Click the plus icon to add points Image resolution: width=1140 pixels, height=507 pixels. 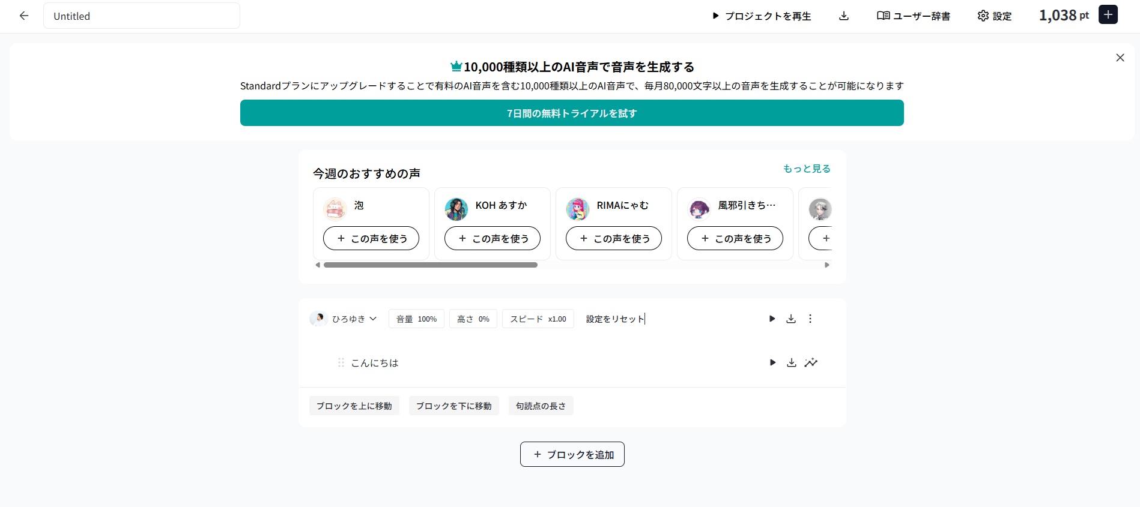(1108, 15)
